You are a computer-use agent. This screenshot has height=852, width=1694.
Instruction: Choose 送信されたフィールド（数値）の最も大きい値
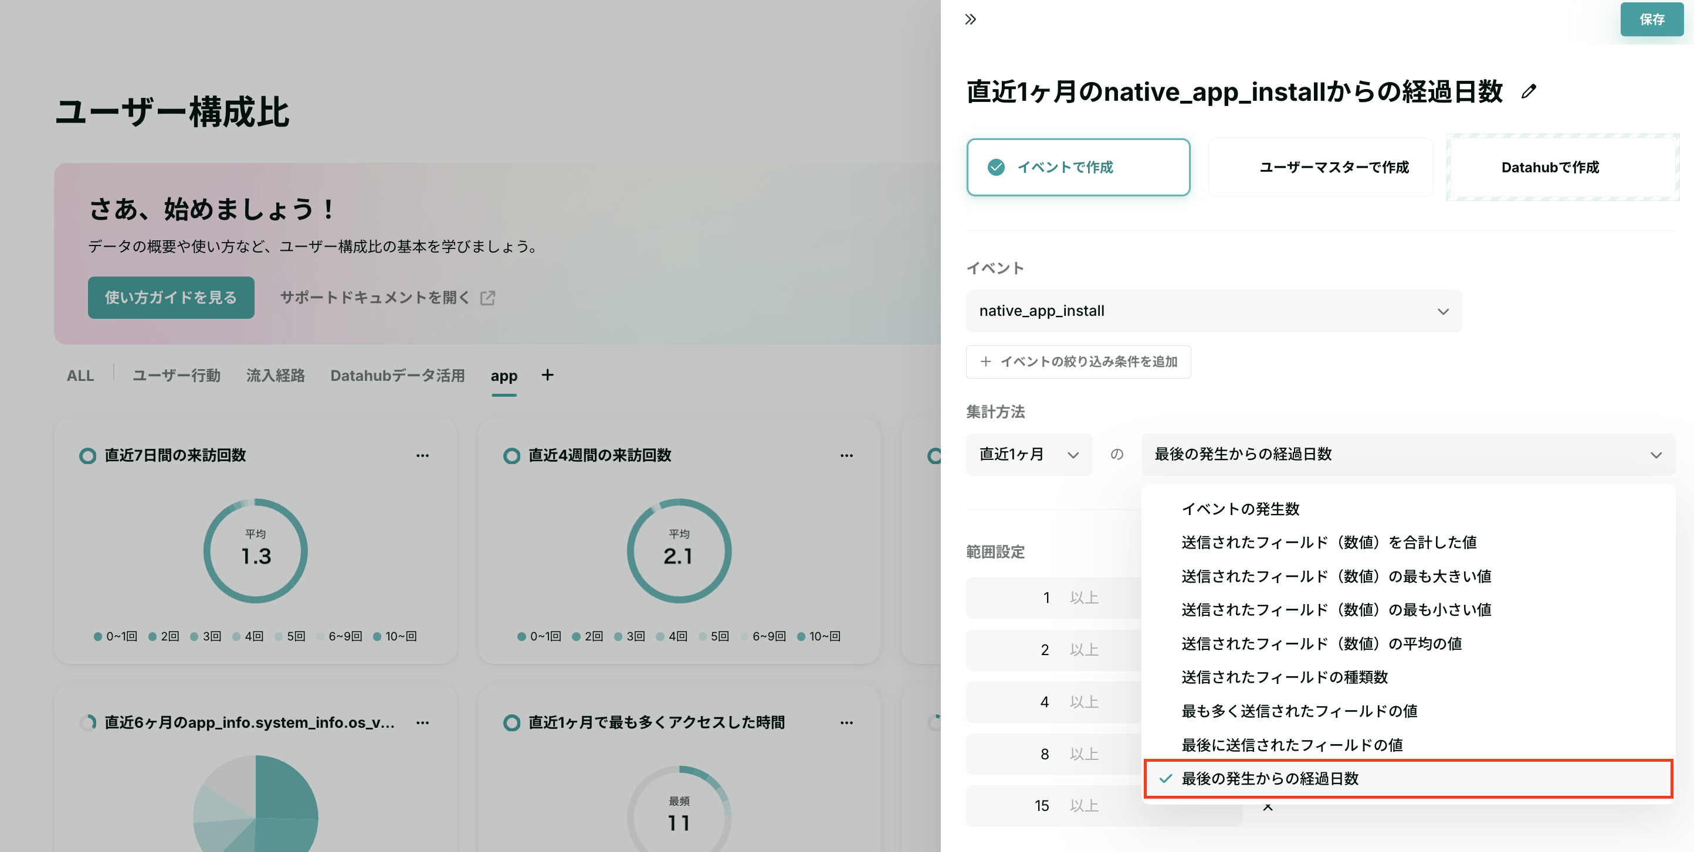coord(1408,576)
